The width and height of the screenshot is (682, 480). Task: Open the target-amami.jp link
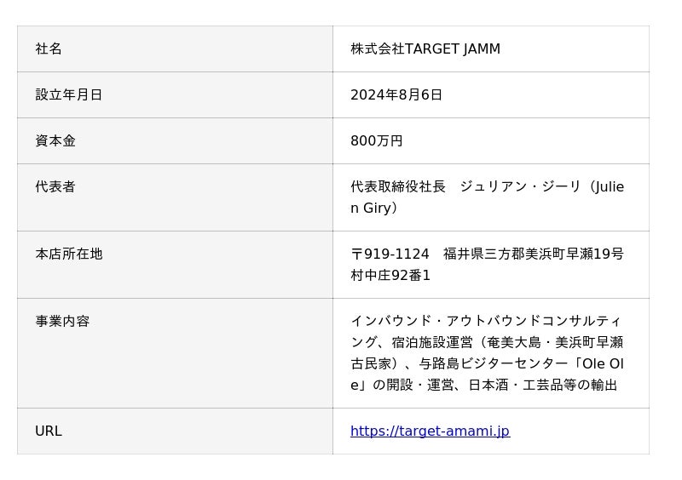tap(430, 431)
